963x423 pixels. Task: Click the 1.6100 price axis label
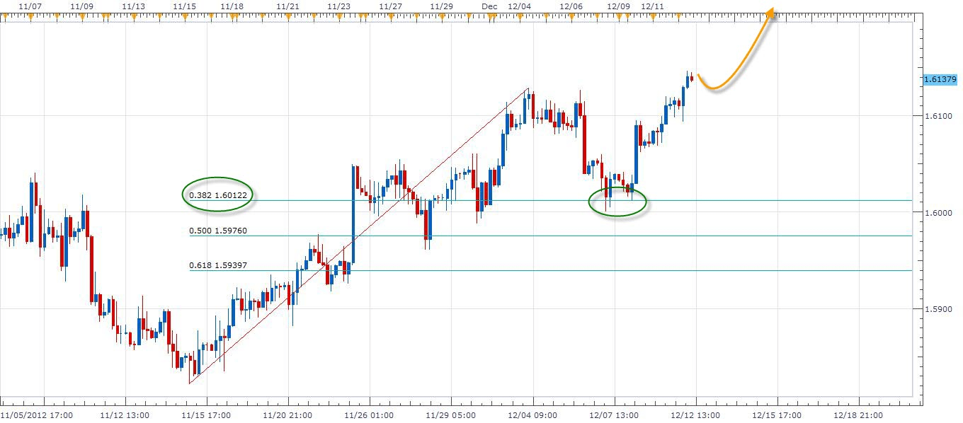click(940, 116)
